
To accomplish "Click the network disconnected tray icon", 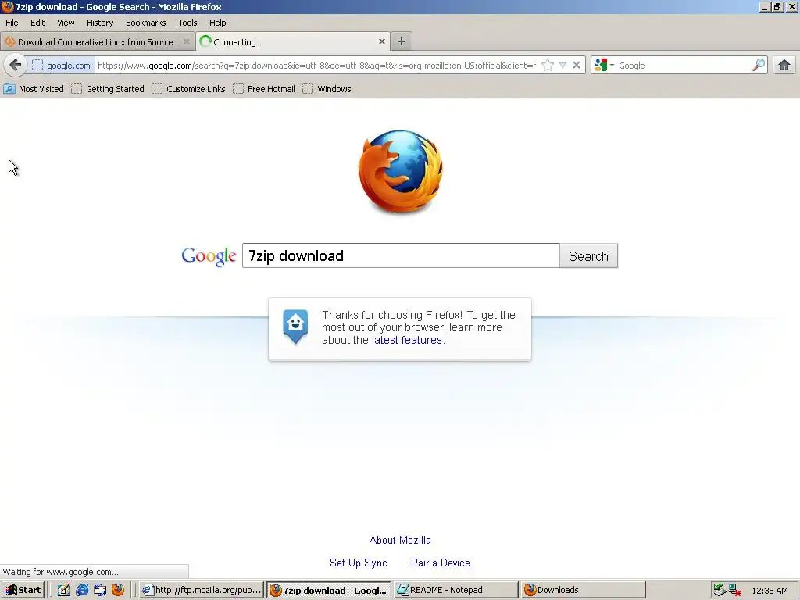I will pyautogui.click(x=734, y=590).
